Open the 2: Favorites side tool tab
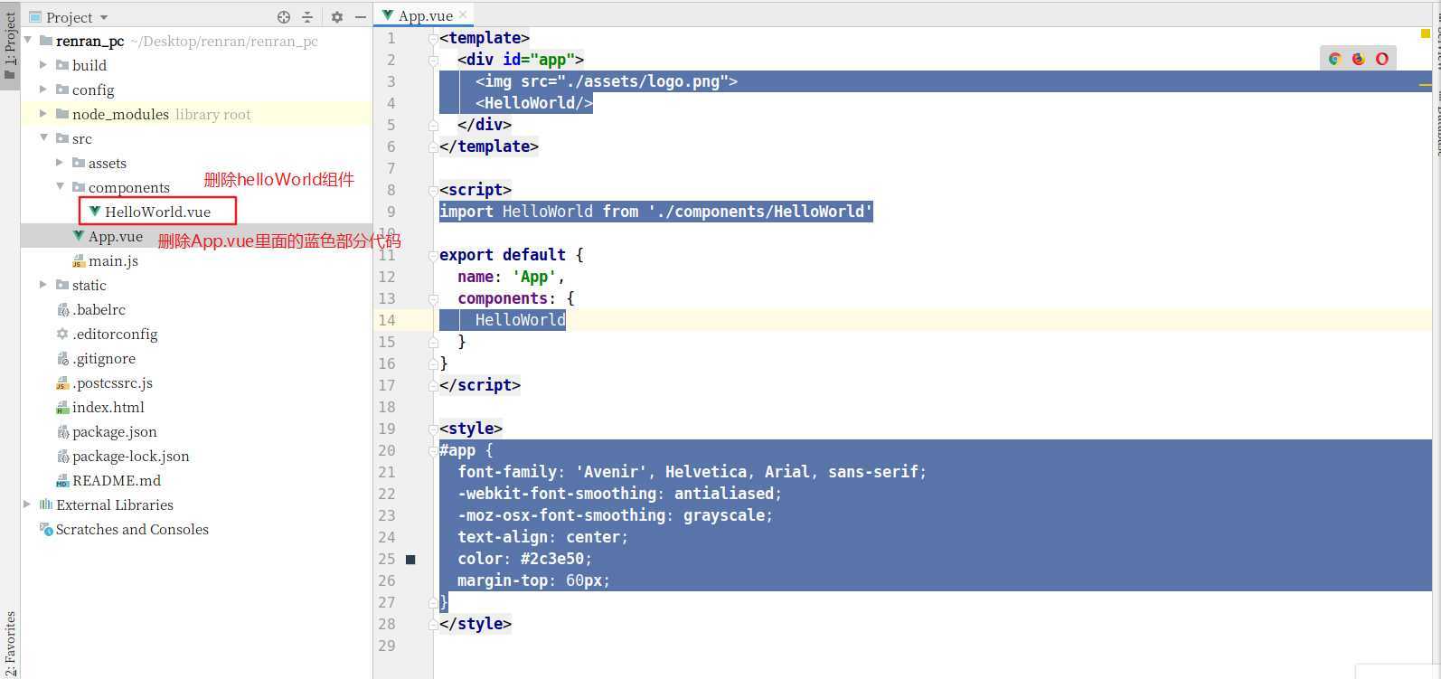The image size is (1441, 679). [10, 644]
